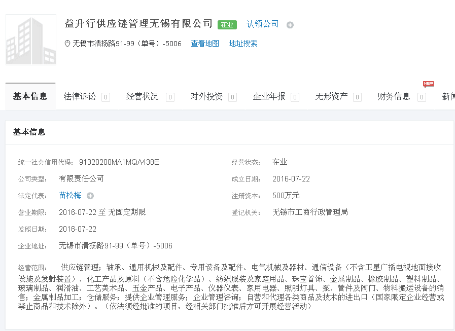The image size is (455, 331).
Task: Open the 对外投资 tab
Action: 206,96
